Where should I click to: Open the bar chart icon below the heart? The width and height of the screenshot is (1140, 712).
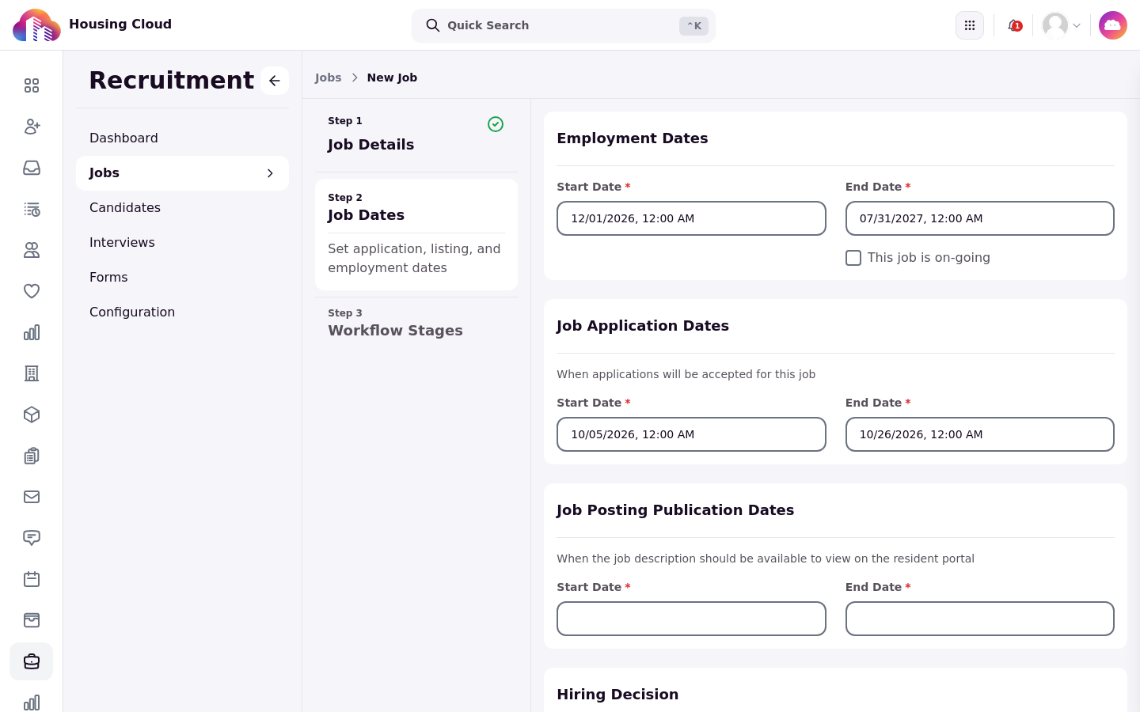pos(32,332)
